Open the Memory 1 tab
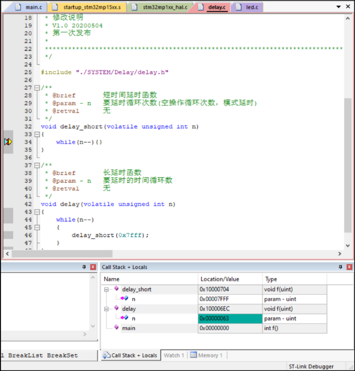This screenshot has width=355, height=371. (x=207, y=355)
